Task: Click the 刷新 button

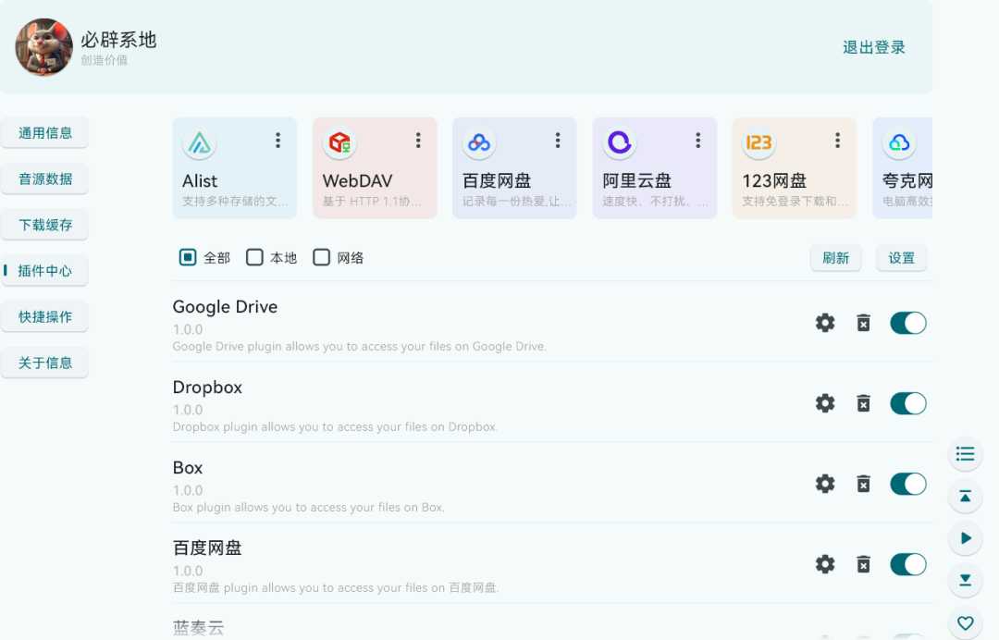Action: pos(835,258)
